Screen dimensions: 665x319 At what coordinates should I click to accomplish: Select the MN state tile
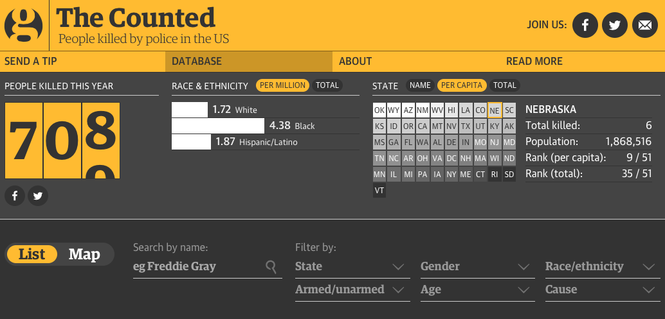[379, 175]
